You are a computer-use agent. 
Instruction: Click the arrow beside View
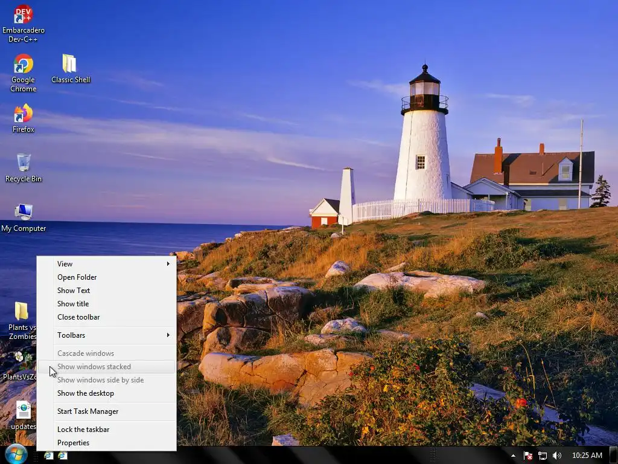pyautogui.click(x=168, y=264)
